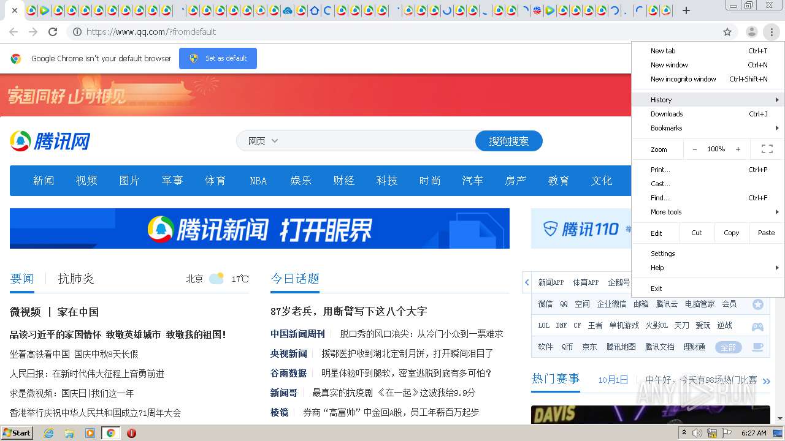Open NBA in the navigation bar

pyautogui.click(x=258, y=181)
